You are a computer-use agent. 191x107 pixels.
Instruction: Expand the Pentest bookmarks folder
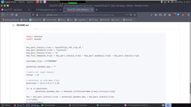(x=105, y=20)
